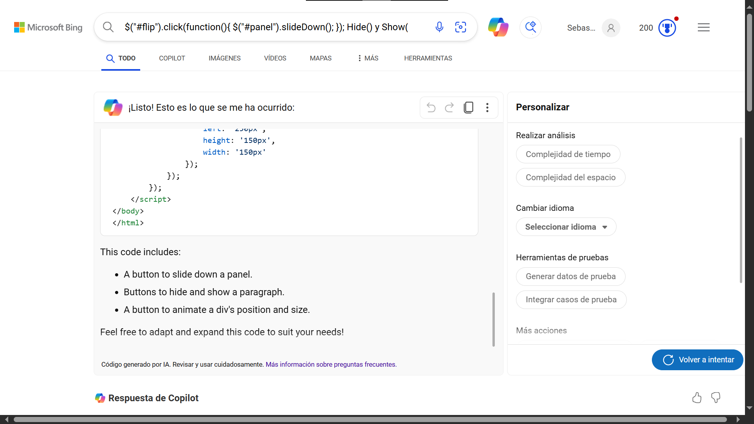Open visual search camera icon

point(460,27)
